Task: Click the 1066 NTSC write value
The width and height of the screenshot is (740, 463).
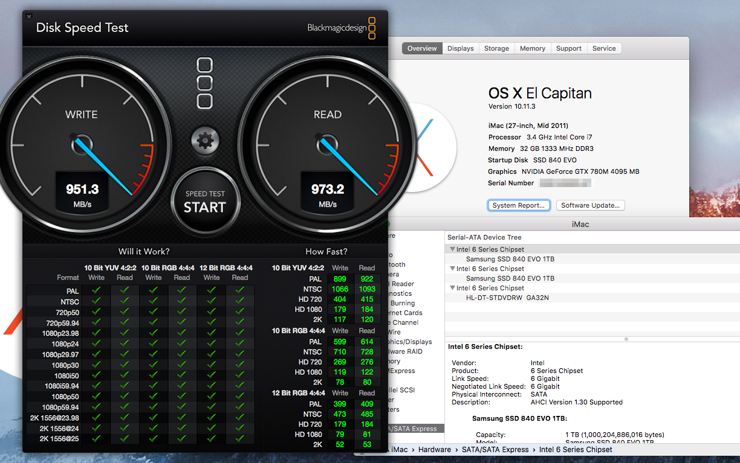Action: 340,289
